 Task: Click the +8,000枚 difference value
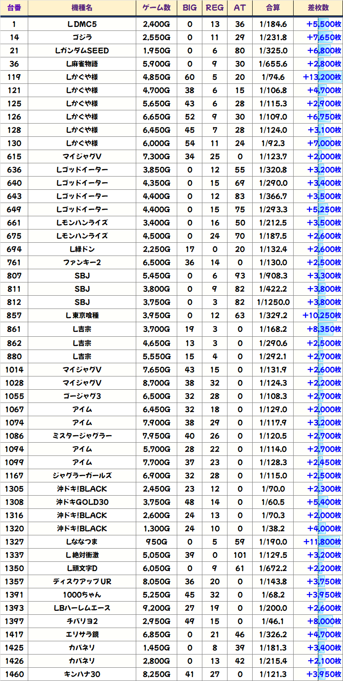(x=324, y=621)
